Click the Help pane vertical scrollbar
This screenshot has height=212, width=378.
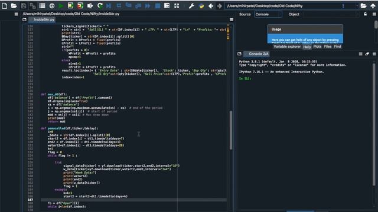(376, 25)
